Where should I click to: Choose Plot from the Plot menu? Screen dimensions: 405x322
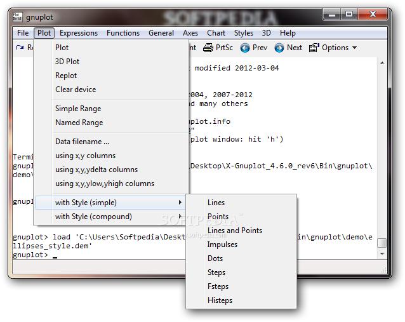pos(111,48)
